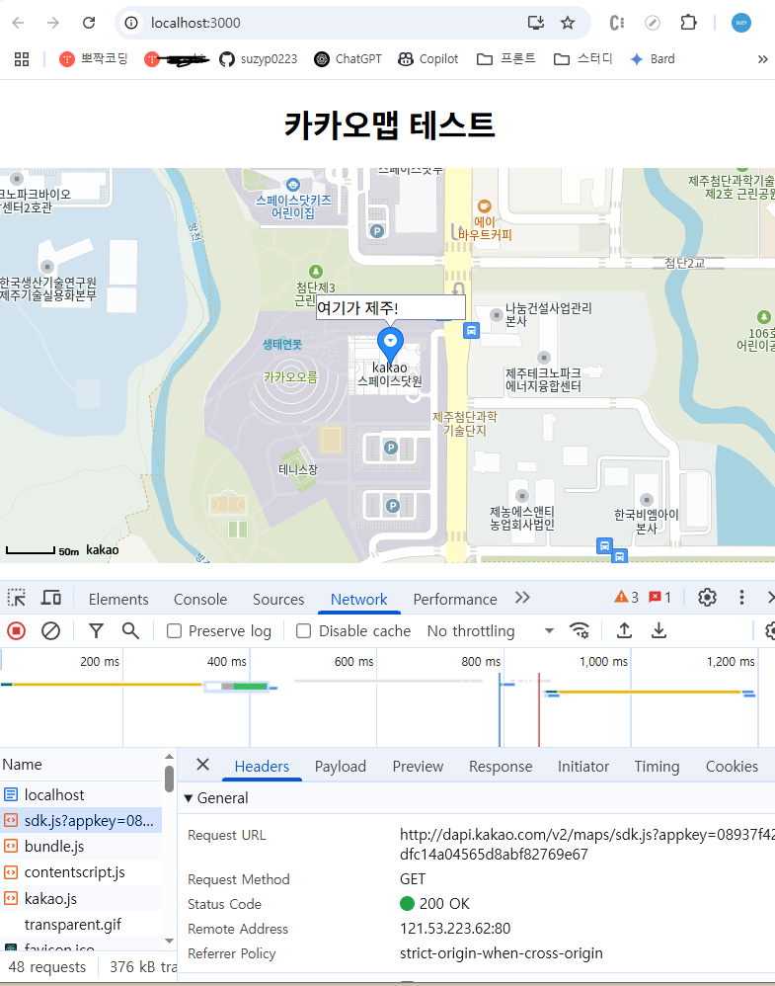
Task: Click the browser forward arrow
Action: [x=52, y=23]
